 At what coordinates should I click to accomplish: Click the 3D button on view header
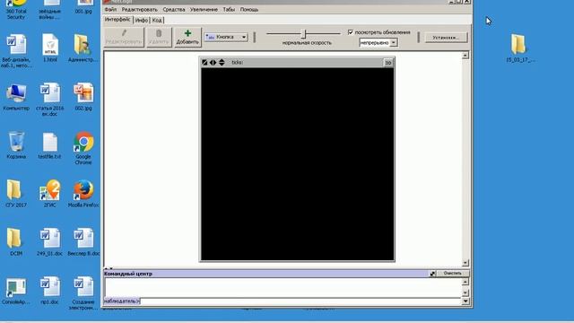click(x=387, y=63)
